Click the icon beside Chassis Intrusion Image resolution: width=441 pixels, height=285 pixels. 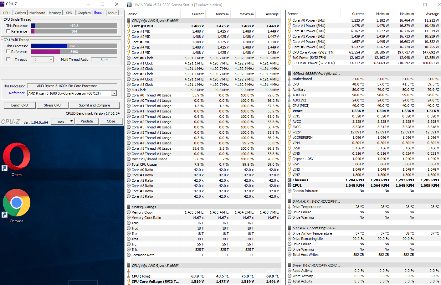(x=290, y=191)
